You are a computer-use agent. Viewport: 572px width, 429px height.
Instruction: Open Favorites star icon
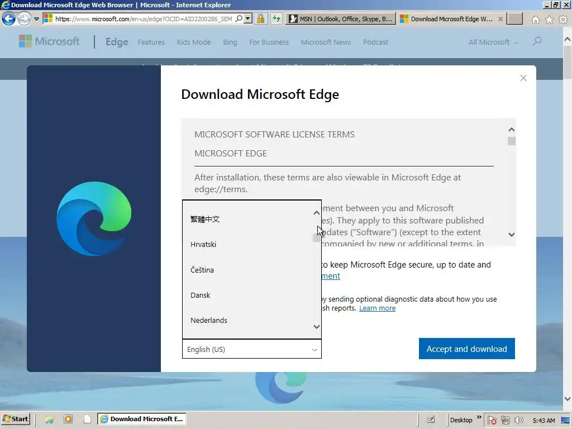pyautogui.click(x=550, y=20)
